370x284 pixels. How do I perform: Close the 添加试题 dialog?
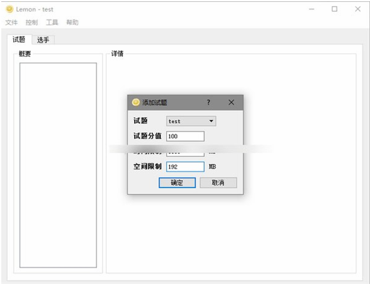pyautogui.click(x=231, y=102)
